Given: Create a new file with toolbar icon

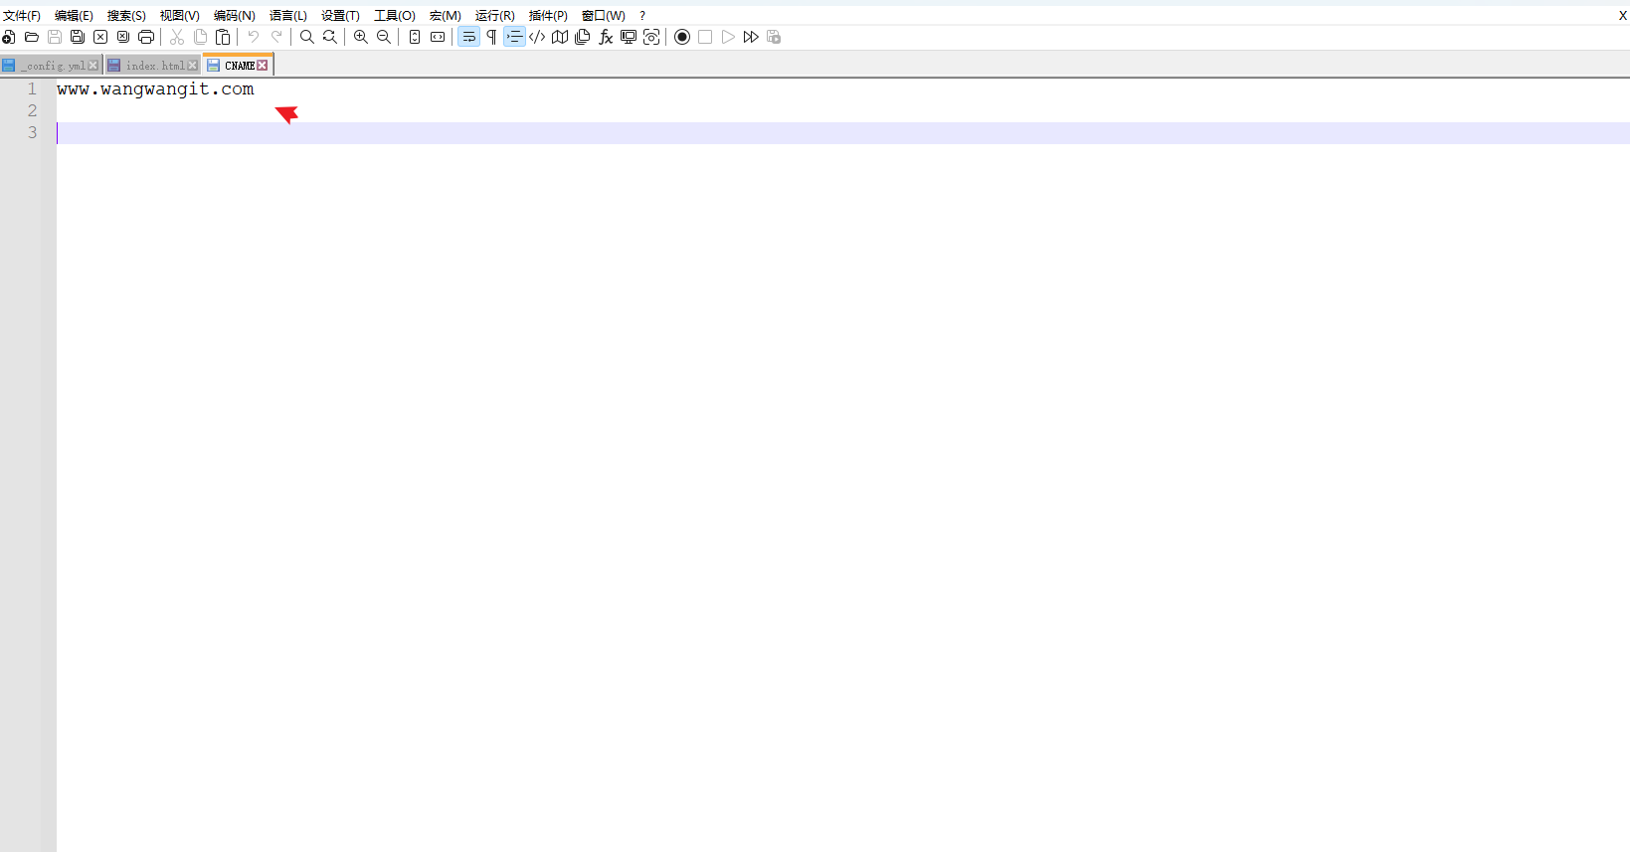Looking at the screenshot, I should click(9, 37).
